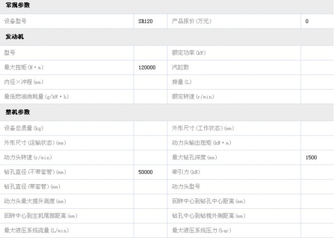Click the 汽缸数 label cell
Image resolution: width=336 pixels, height=238 pixels.
tap(180, 67)
